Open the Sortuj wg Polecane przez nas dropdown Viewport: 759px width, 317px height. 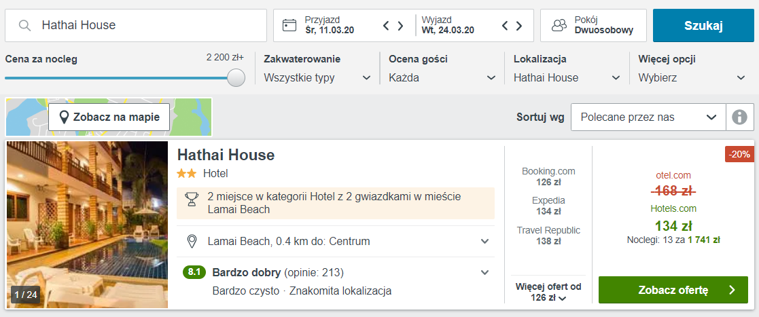point(649,117)
